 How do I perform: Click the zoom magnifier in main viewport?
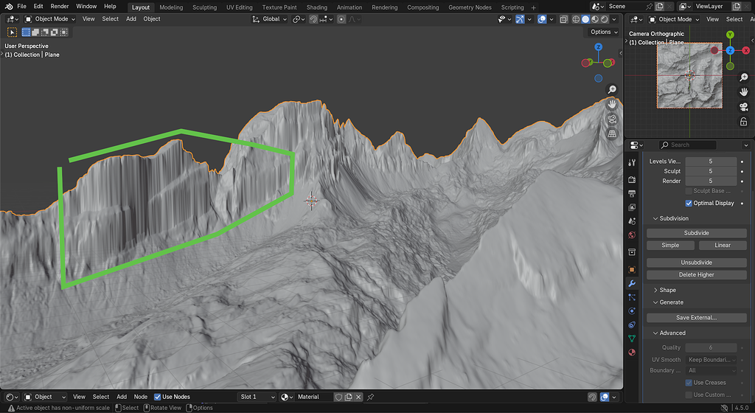pos(612,89)
